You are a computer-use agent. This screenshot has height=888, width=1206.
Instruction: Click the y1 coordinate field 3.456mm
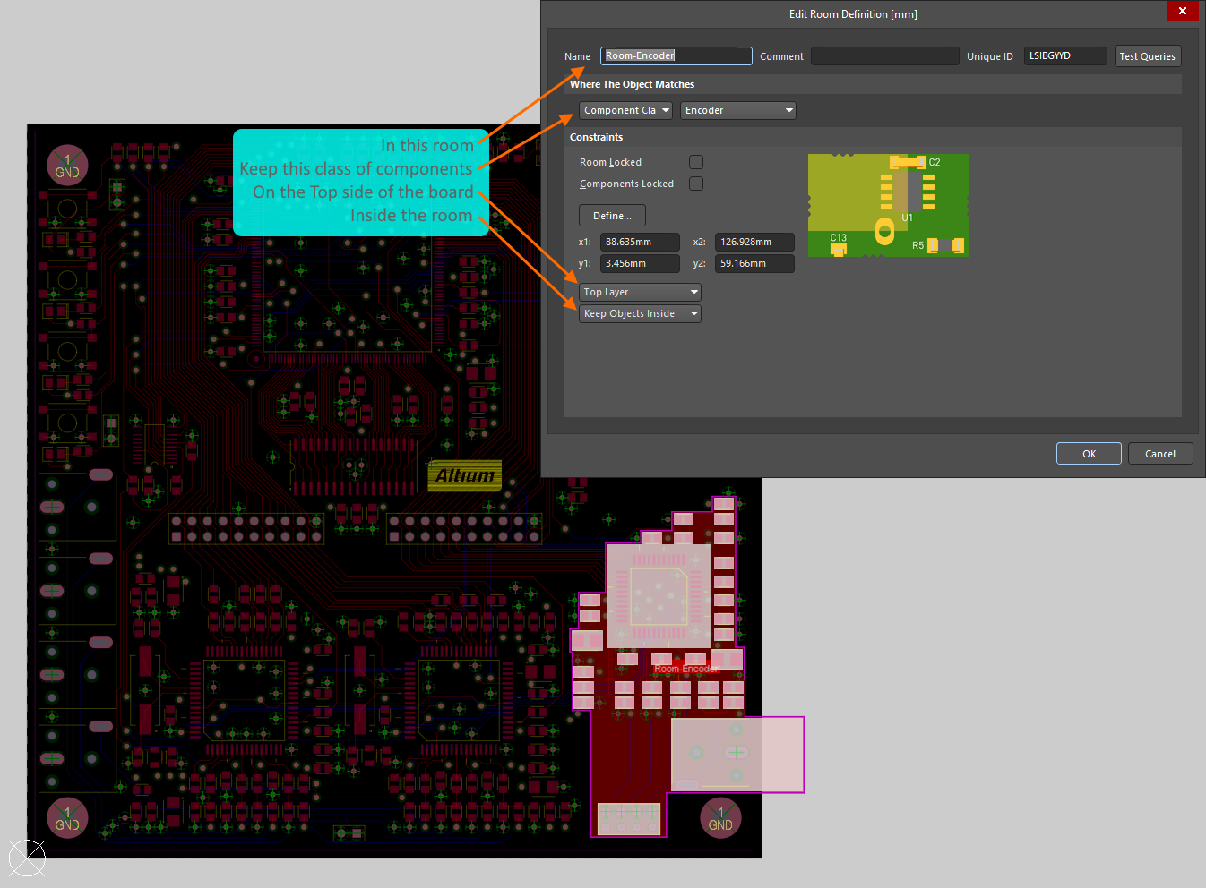click(640, 263)
